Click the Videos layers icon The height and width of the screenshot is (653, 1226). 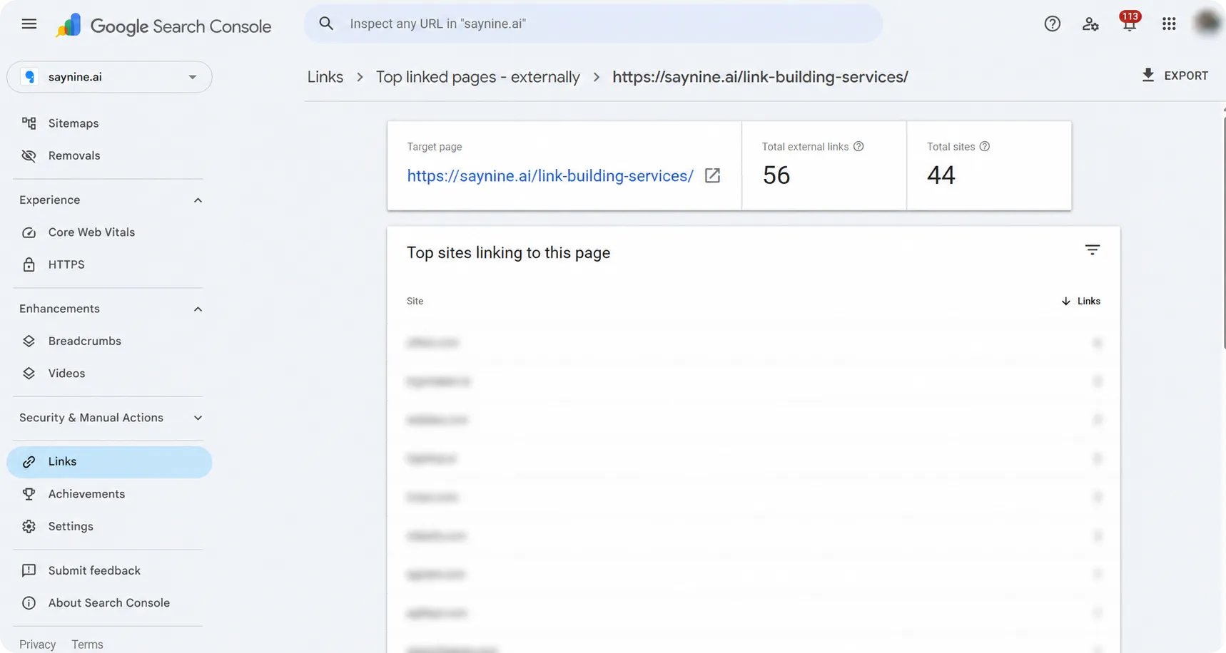29,373
